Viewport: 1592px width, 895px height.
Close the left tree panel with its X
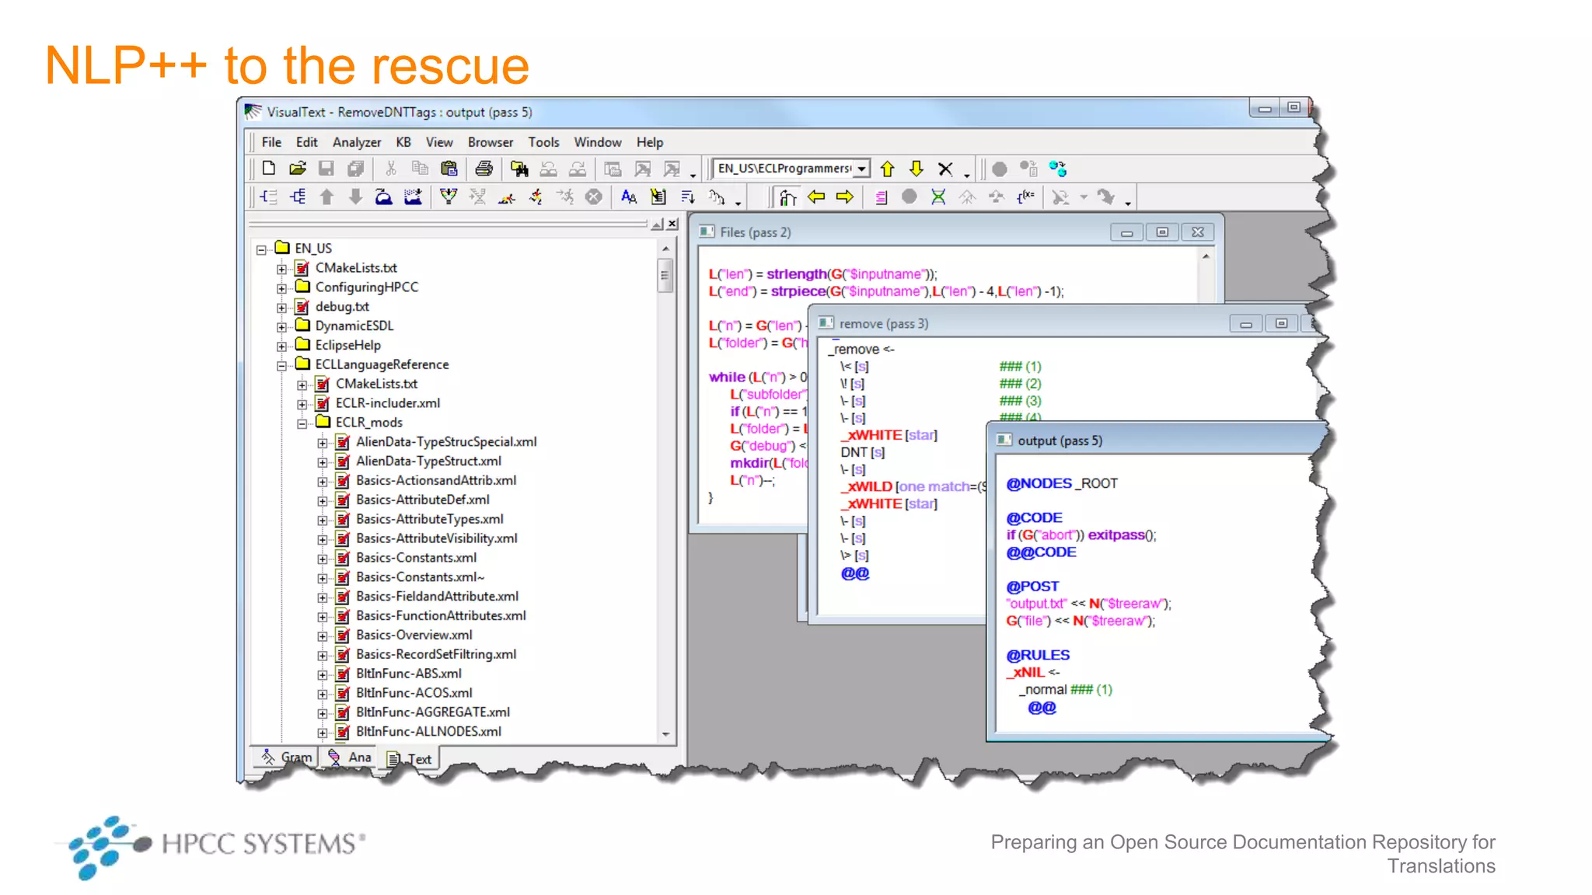coord(672,224)
